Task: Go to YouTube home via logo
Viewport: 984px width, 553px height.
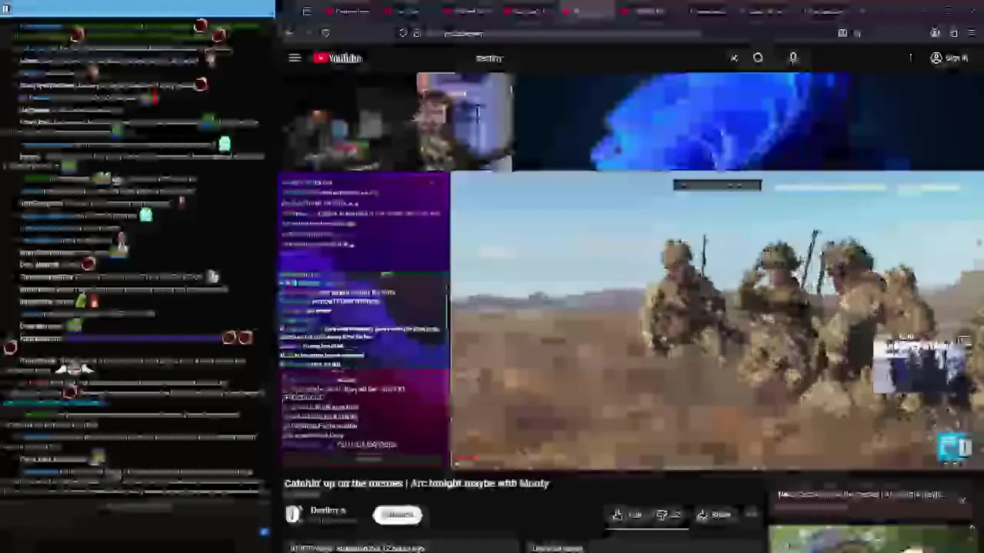Action: pos(337,58)
